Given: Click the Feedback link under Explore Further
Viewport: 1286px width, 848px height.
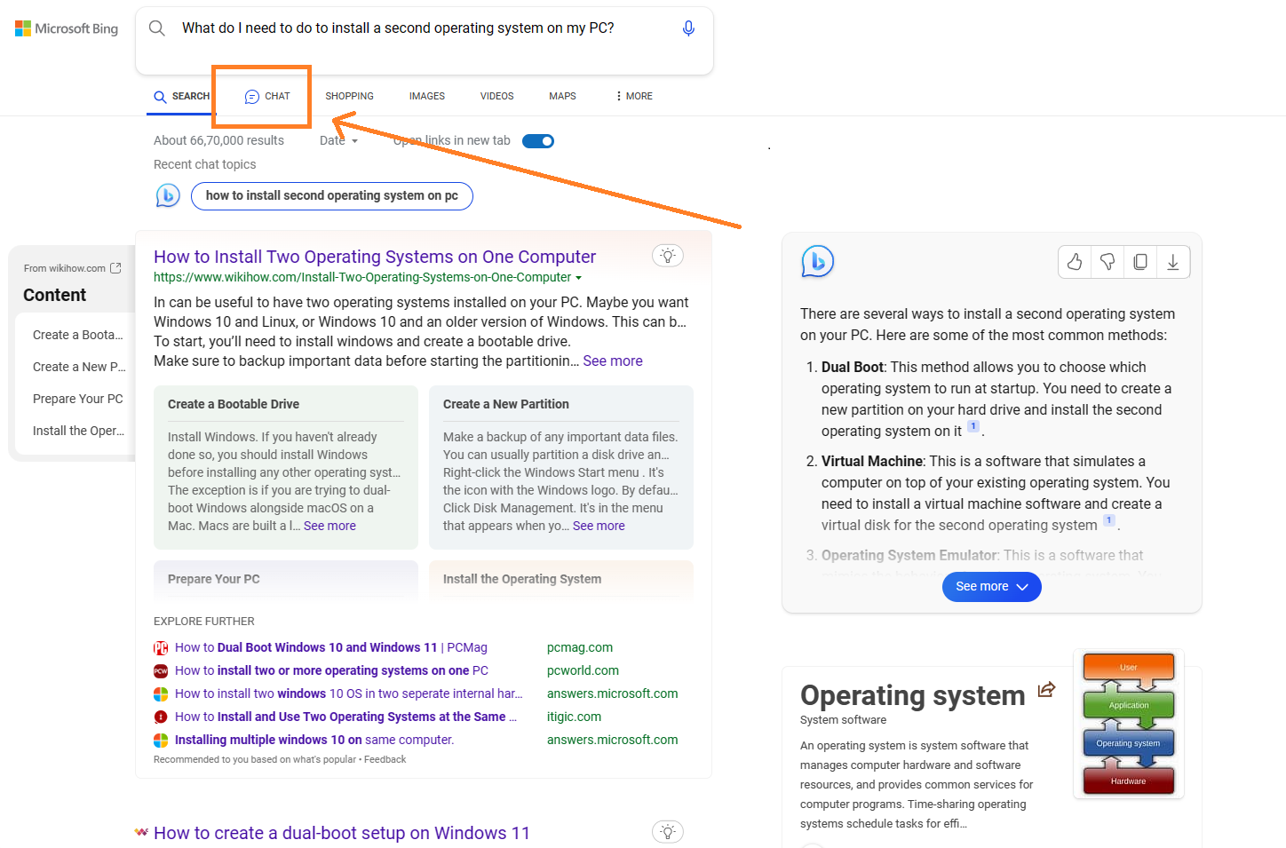Looking at the screenshot, I should pos(385,759).
